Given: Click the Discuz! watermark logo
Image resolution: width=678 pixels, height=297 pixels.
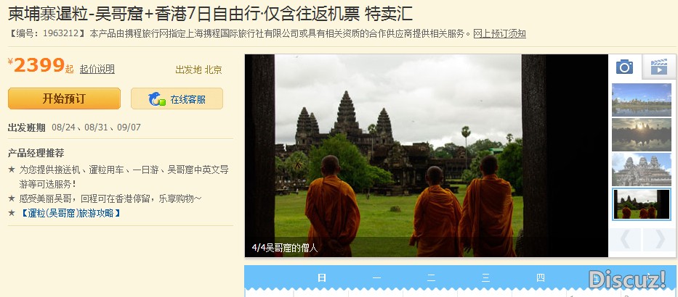Looking at the screenshot, I should point(627,279).
